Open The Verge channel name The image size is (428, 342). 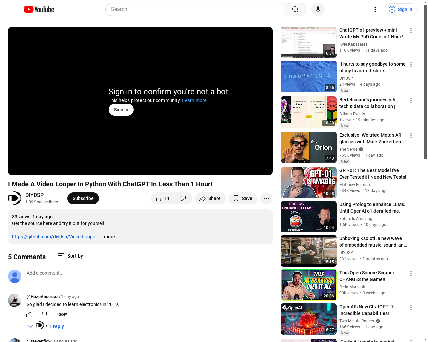click(348, 149)
